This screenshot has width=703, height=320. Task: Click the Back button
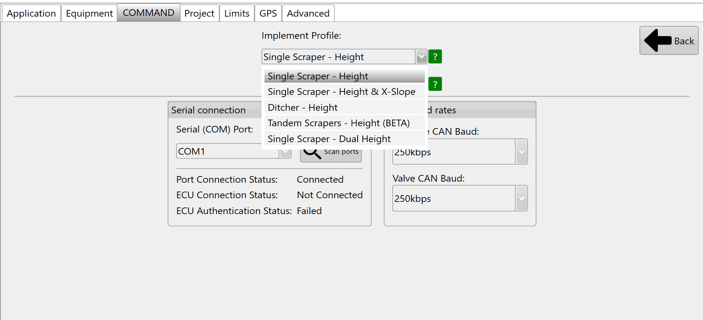click(x=669, y=41)
